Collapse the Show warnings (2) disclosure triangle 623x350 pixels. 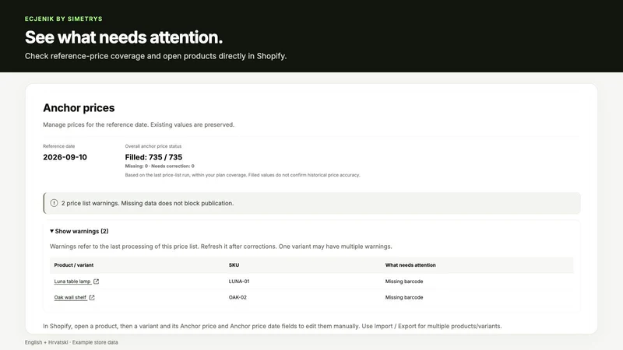pyautogui.click(x=51, y=231)
